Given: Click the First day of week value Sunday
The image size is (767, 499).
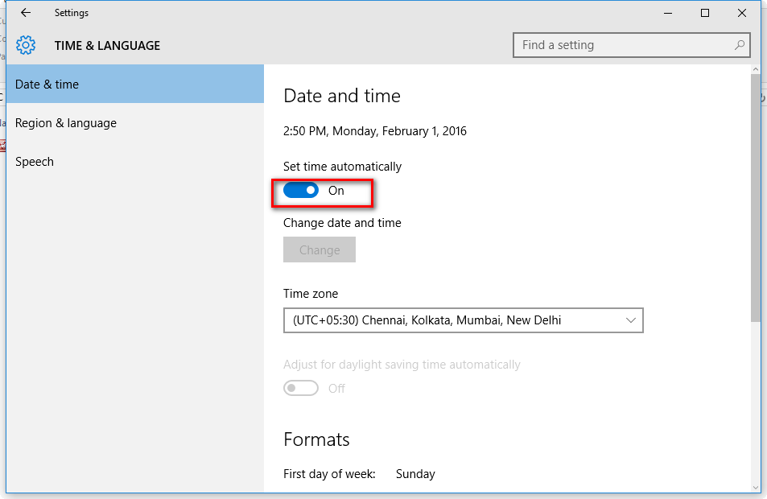Looking at the screenshot, I should pos(415,473).
